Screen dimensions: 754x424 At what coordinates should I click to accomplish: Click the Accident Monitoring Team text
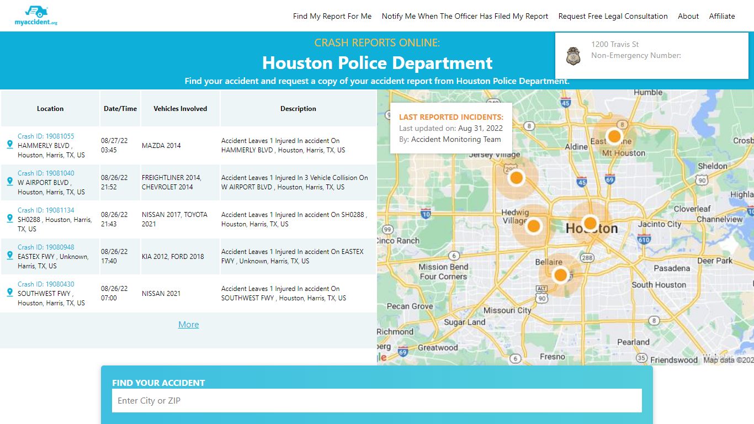pos(456,139)
